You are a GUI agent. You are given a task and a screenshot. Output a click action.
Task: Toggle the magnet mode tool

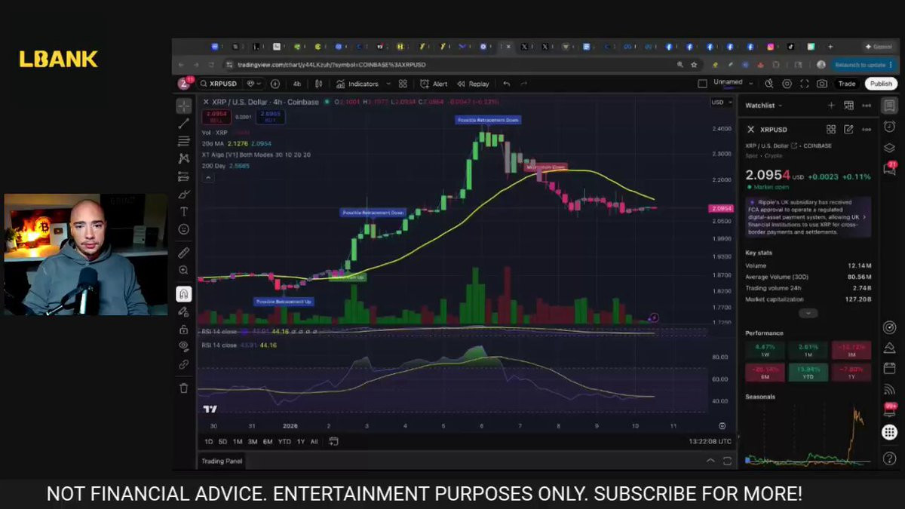click(183, 294)
